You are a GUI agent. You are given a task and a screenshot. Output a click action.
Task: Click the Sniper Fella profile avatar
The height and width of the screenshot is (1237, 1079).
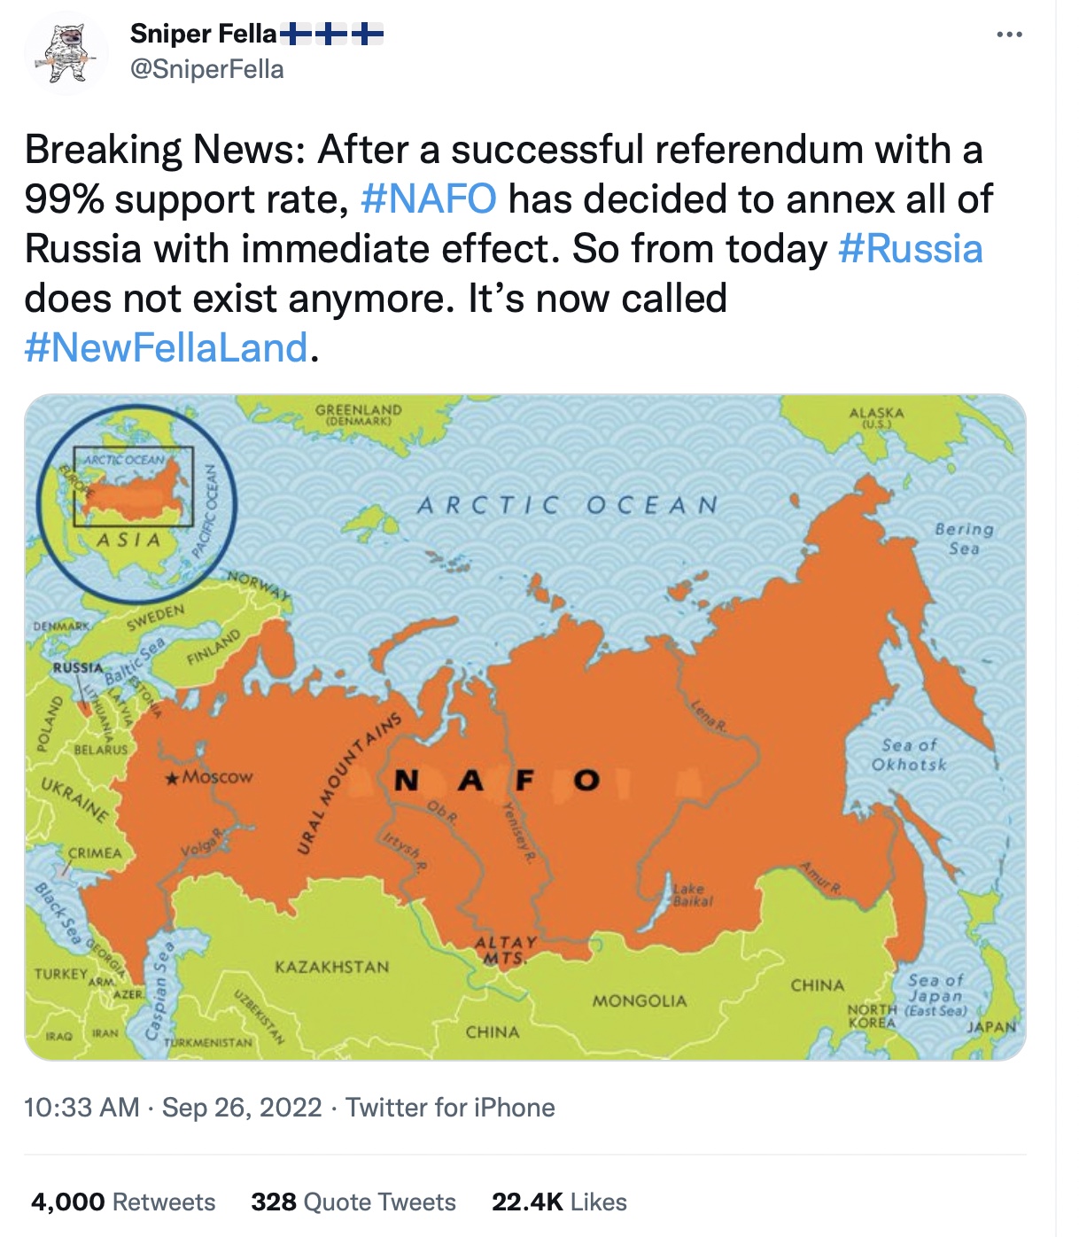pos(66,53)
